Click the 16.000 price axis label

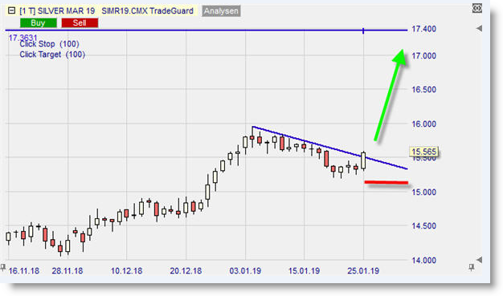pyautogui.click(x=423, y=124)
